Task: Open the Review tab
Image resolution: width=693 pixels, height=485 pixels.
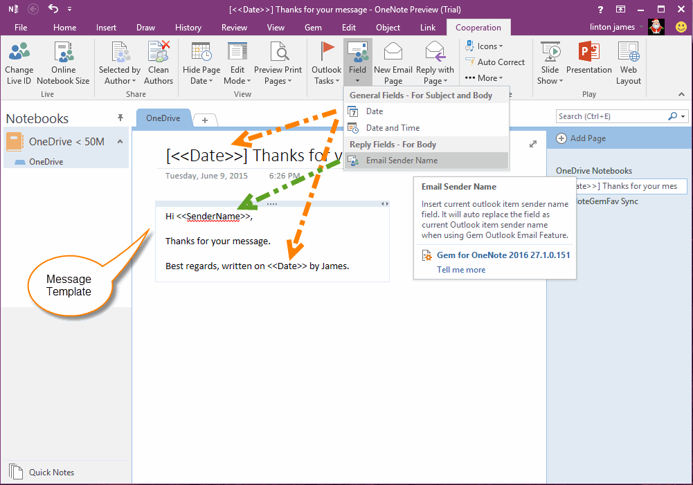Action: pyautogui.click(x=234, y=28)
